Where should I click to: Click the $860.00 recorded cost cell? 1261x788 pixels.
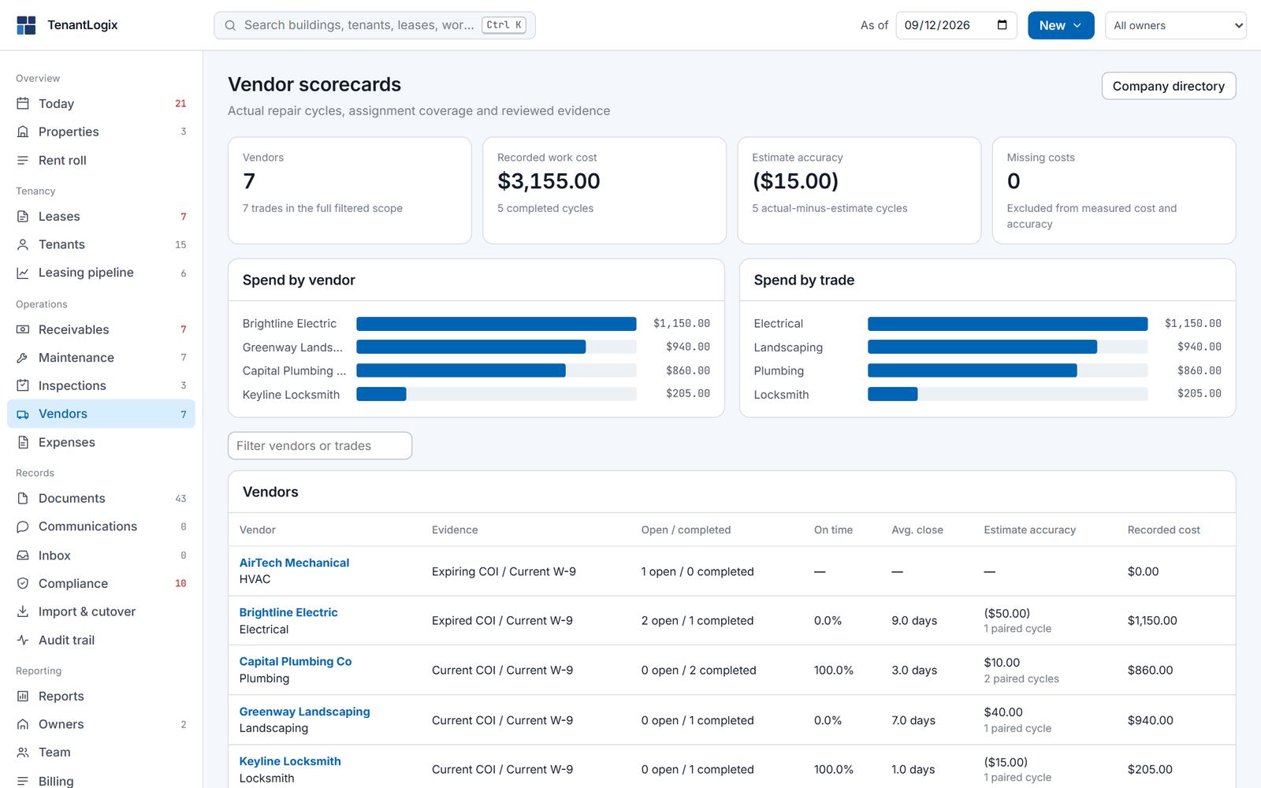pos(1150,671)
